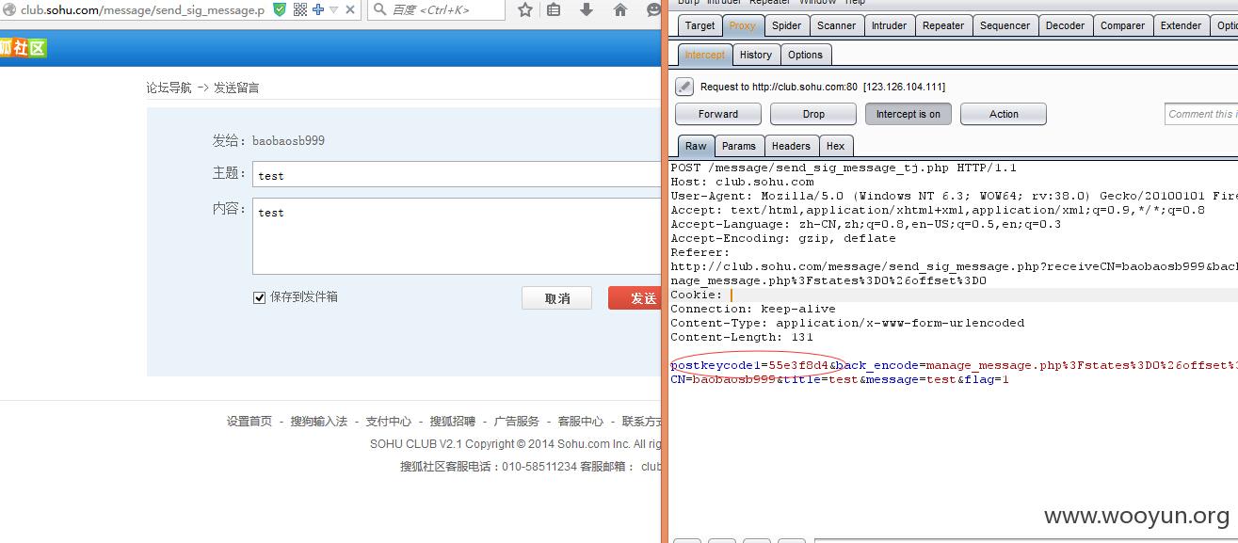Viewport: 1238px width, 543px height.
Task: Open the QR code icon in address bar
Action: pos(299,9)
